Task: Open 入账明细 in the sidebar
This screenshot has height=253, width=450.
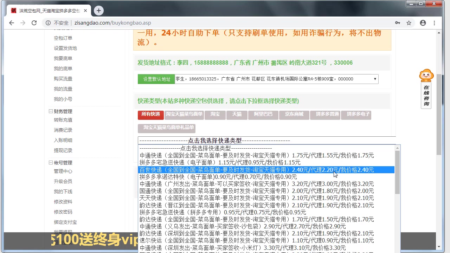Action: tap(63, 140)
